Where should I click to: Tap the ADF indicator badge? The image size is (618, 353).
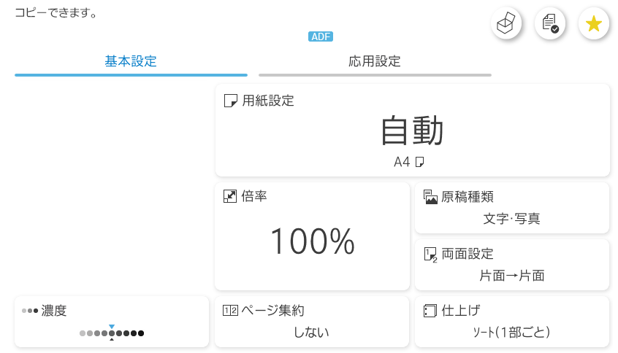click(x=321, y=36)
